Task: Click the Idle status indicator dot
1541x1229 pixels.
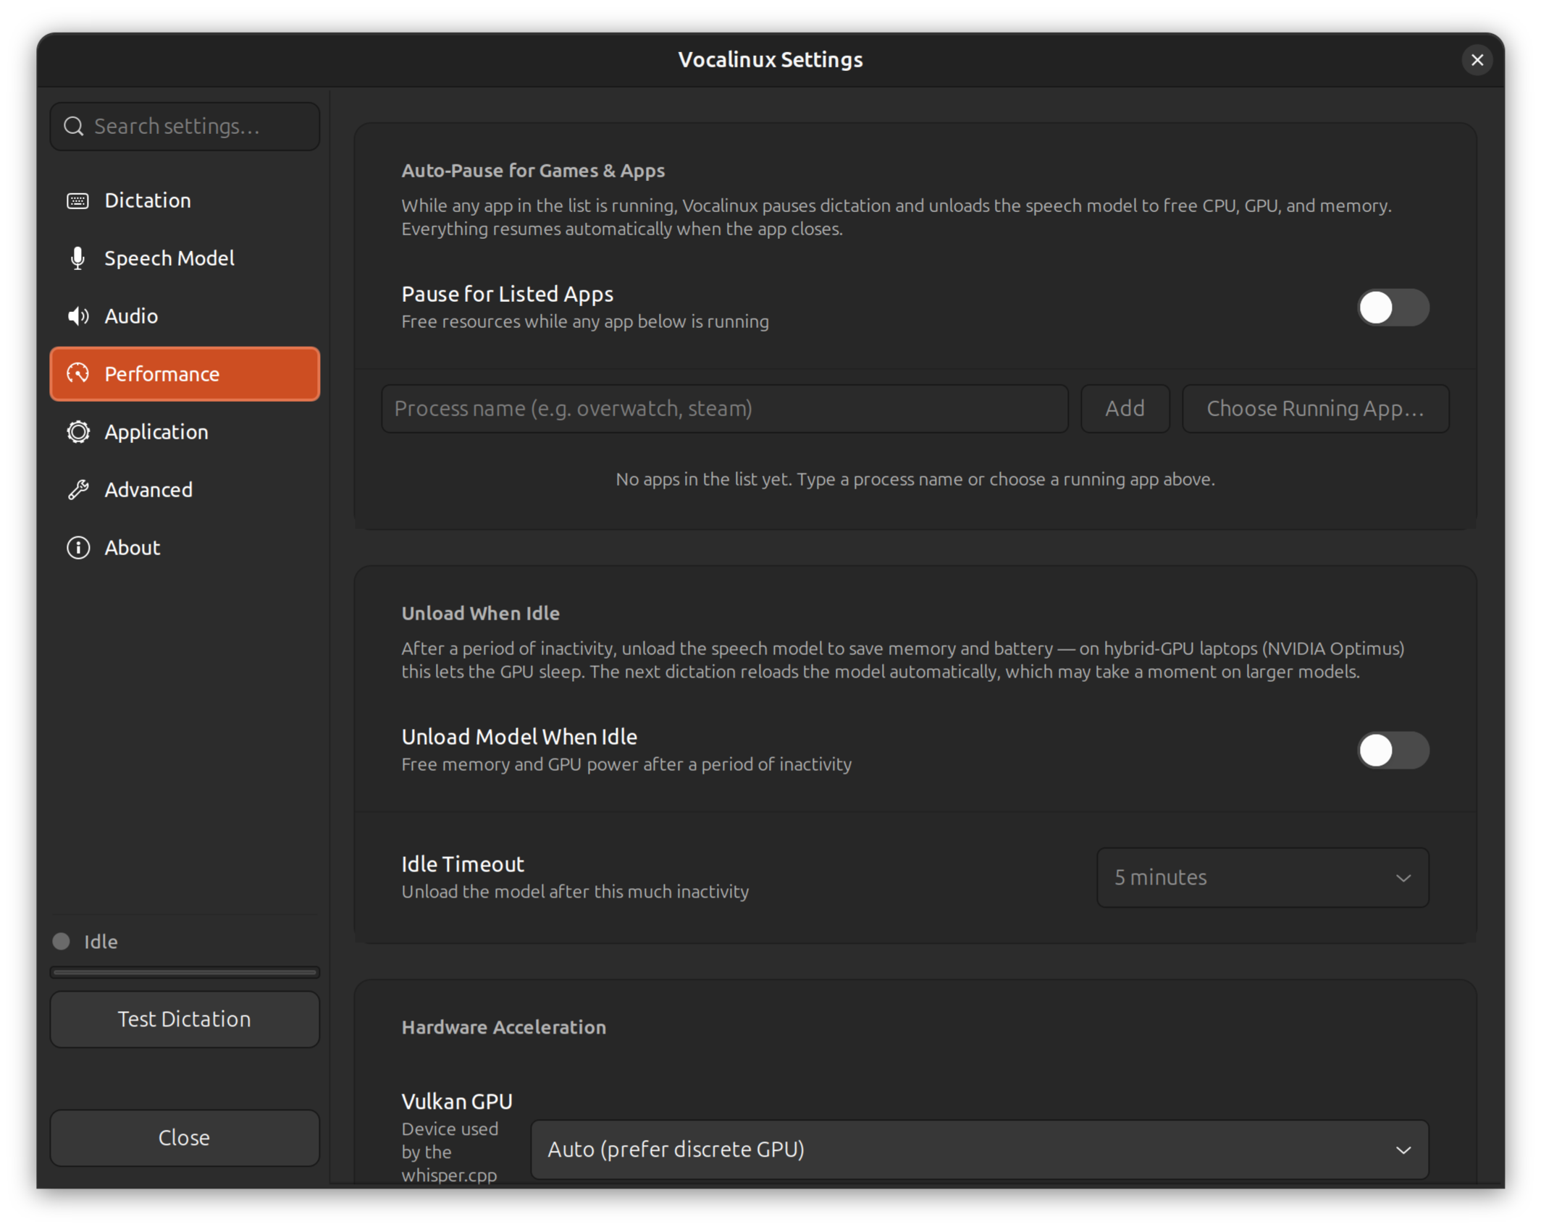Action: click(61, 941)
